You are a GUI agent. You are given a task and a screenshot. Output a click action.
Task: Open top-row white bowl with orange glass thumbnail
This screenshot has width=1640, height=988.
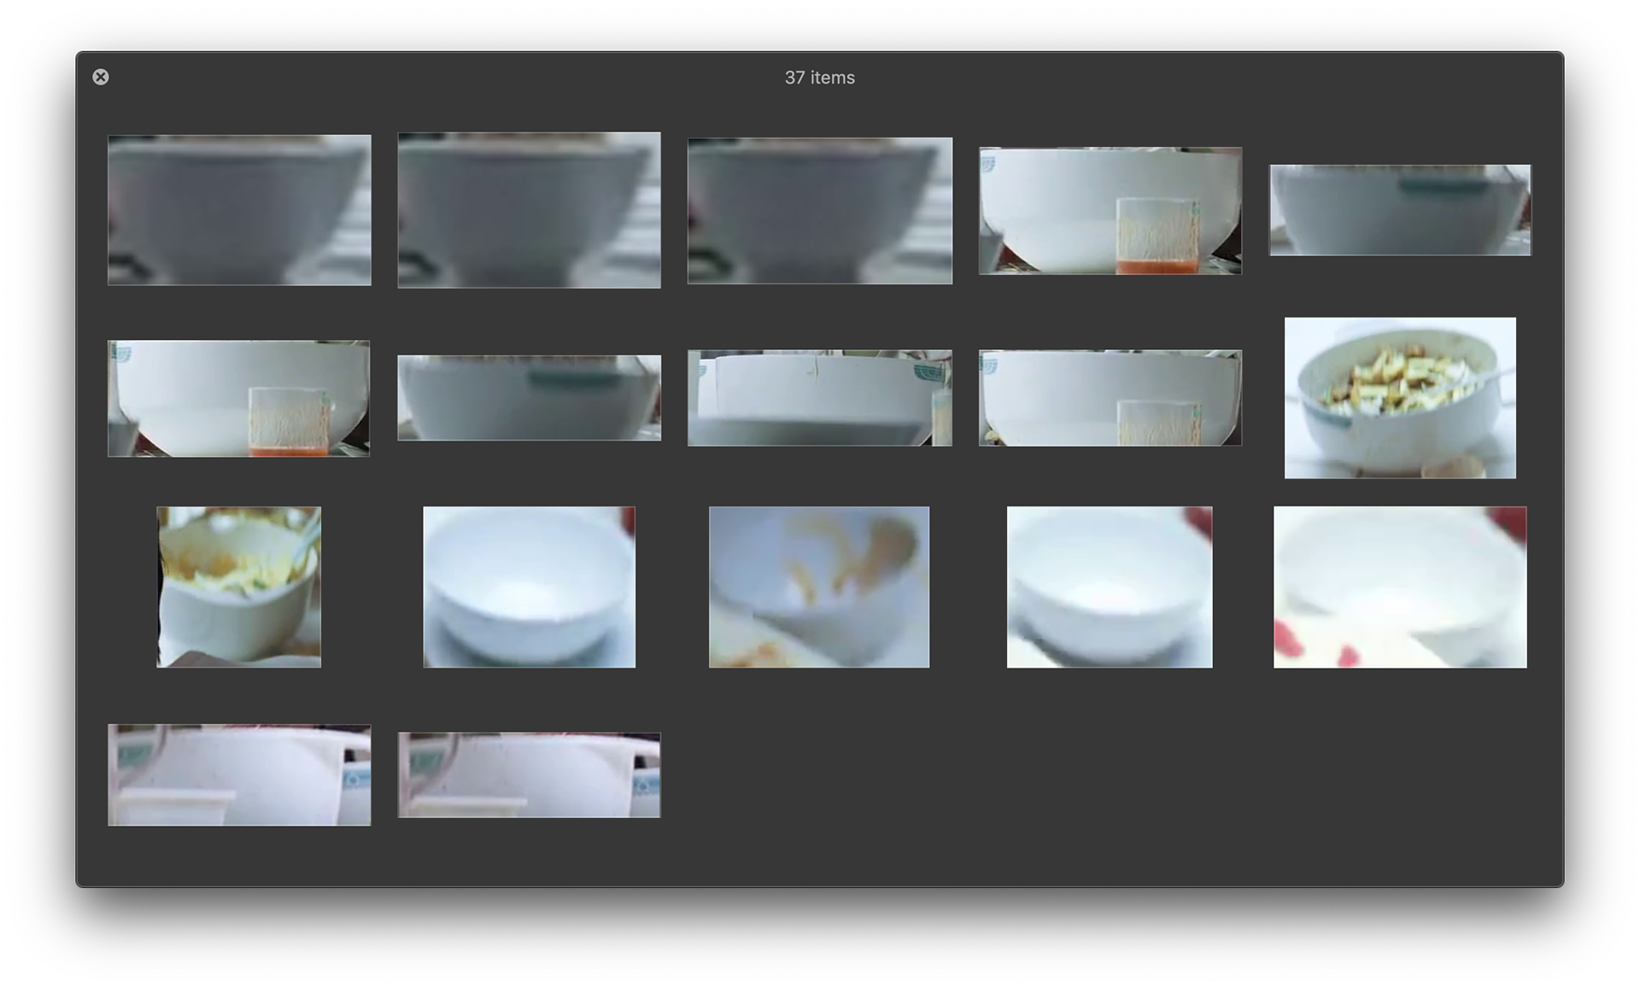(x=1110, y=211)
